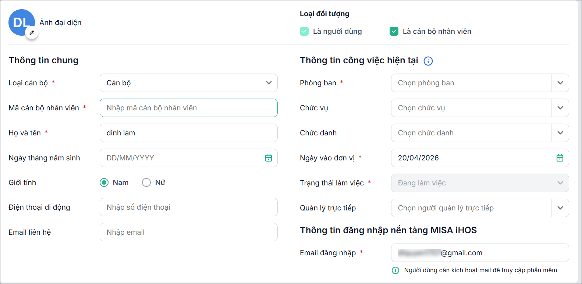582x284 pixels.
Task: Click the info icon near activation mail note
Action: click(395, 270)
